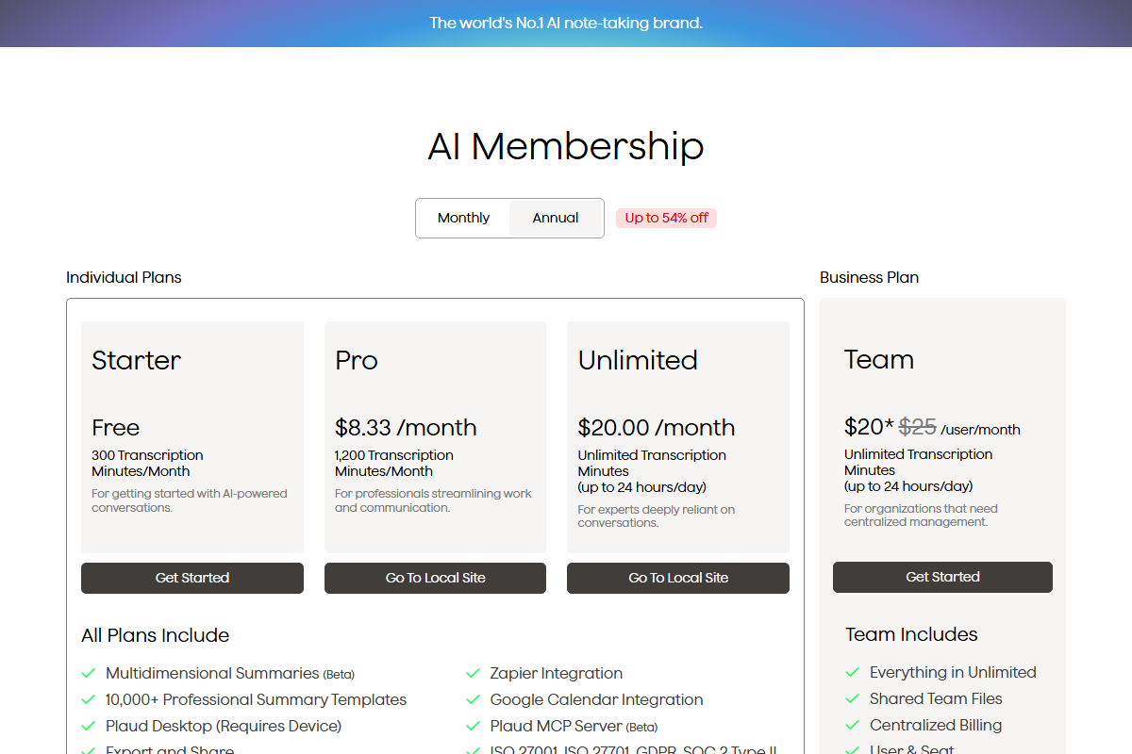The image size is (1132, 754).
Task: Click the checkmark beside Plaud MCP Server
Action: pos(474,726)
